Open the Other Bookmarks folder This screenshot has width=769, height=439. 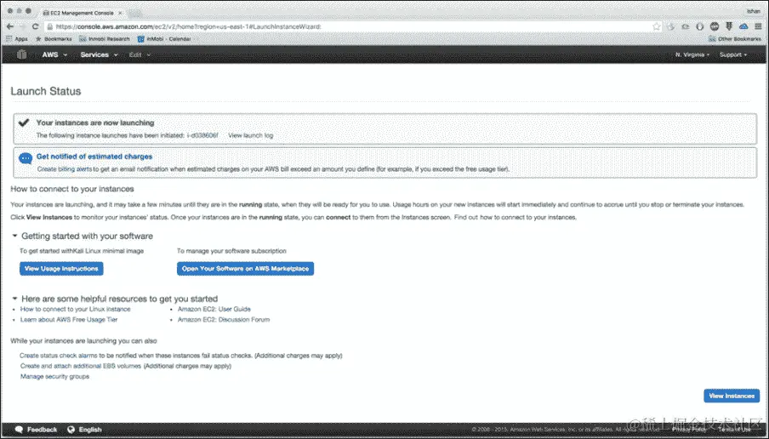tap(735, 39)
